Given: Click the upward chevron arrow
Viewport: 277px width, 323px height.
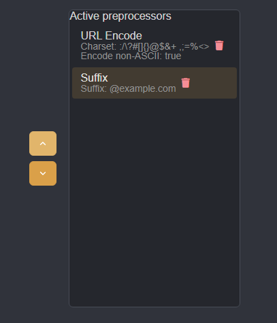Looking at the screenshot, I should click(43, 143).
